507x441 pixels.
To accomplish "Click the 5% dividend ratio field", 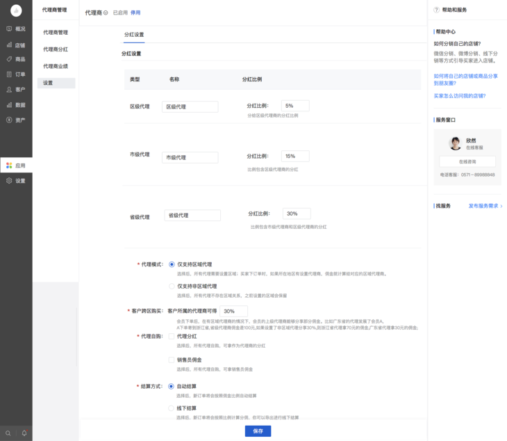I will click(295, 106).
